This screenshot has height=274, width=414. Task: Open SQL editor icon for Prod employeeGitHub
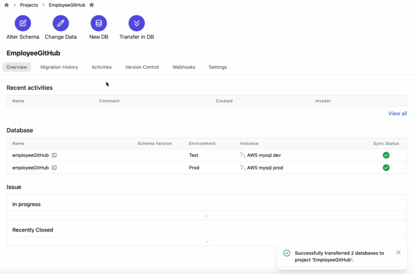(54, 168)
